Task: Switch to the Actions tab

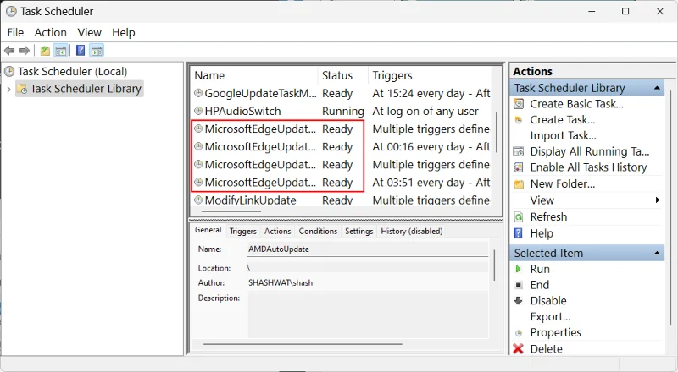Action: (278, 232)
